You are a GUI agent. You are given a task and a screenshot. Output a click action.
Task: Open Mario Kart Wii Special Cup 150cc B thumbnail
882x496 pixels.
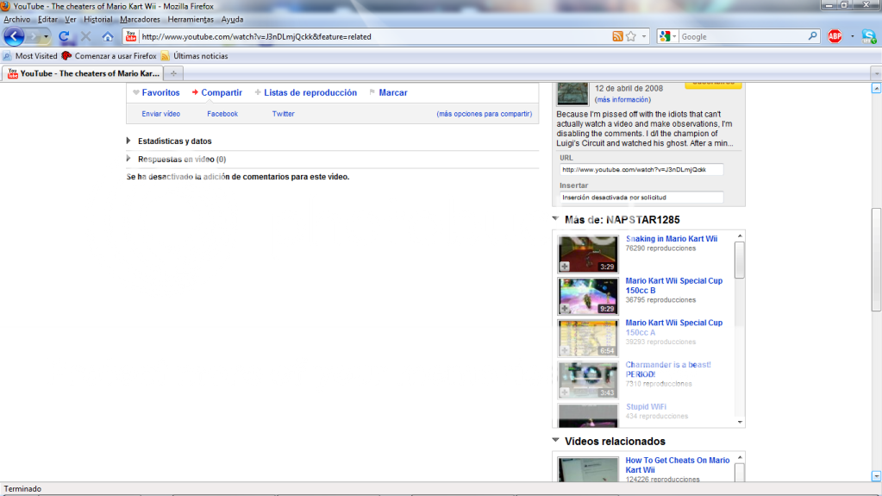(x=587, y=296)
